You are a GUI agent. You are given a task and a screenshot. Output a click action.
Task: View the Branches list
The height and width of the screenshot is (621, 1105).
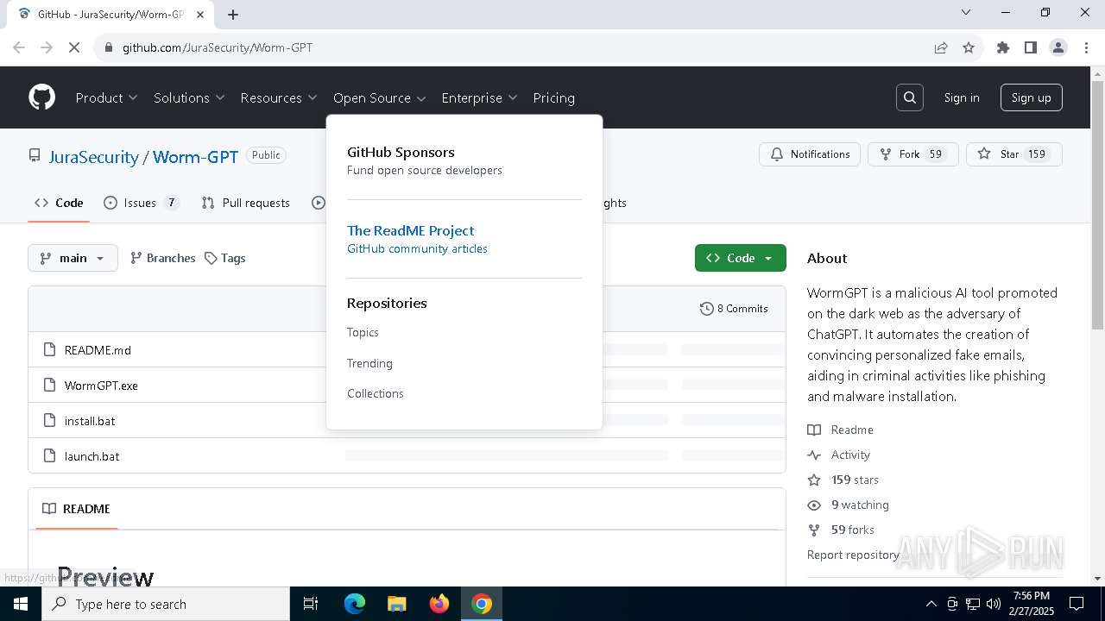point(162,258)
